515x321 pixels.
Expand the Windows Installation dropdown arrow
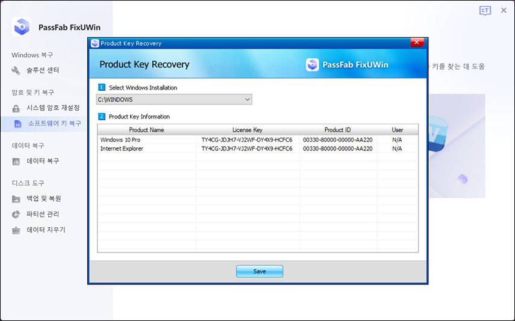tap(248, 99)
